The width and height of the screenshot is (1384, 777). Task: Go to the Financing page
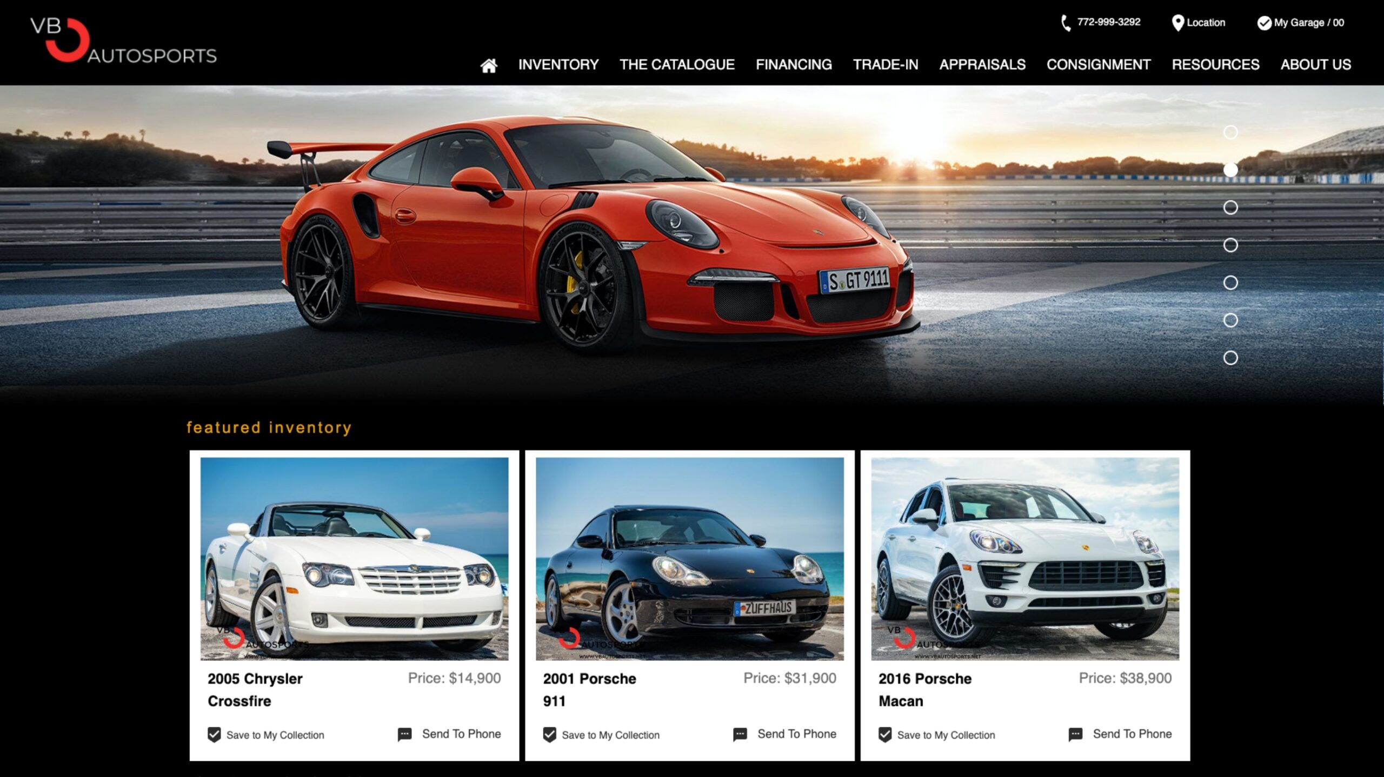point(794,65)
